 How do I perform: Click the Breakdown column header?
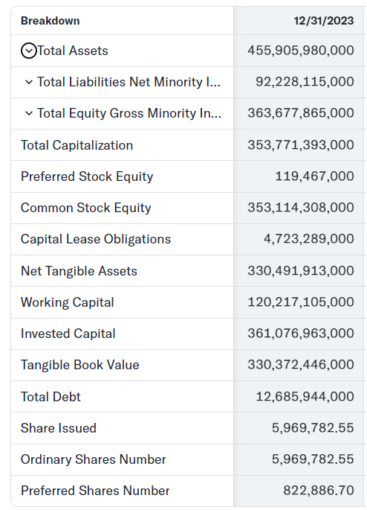tap(51, 21)
